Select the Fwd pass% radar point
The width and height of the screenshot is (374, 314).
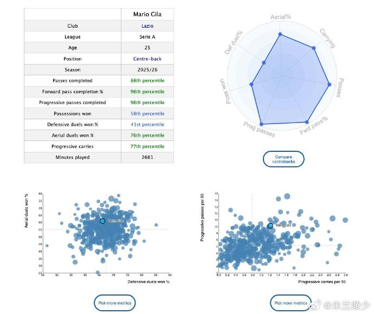pos(307,122)
